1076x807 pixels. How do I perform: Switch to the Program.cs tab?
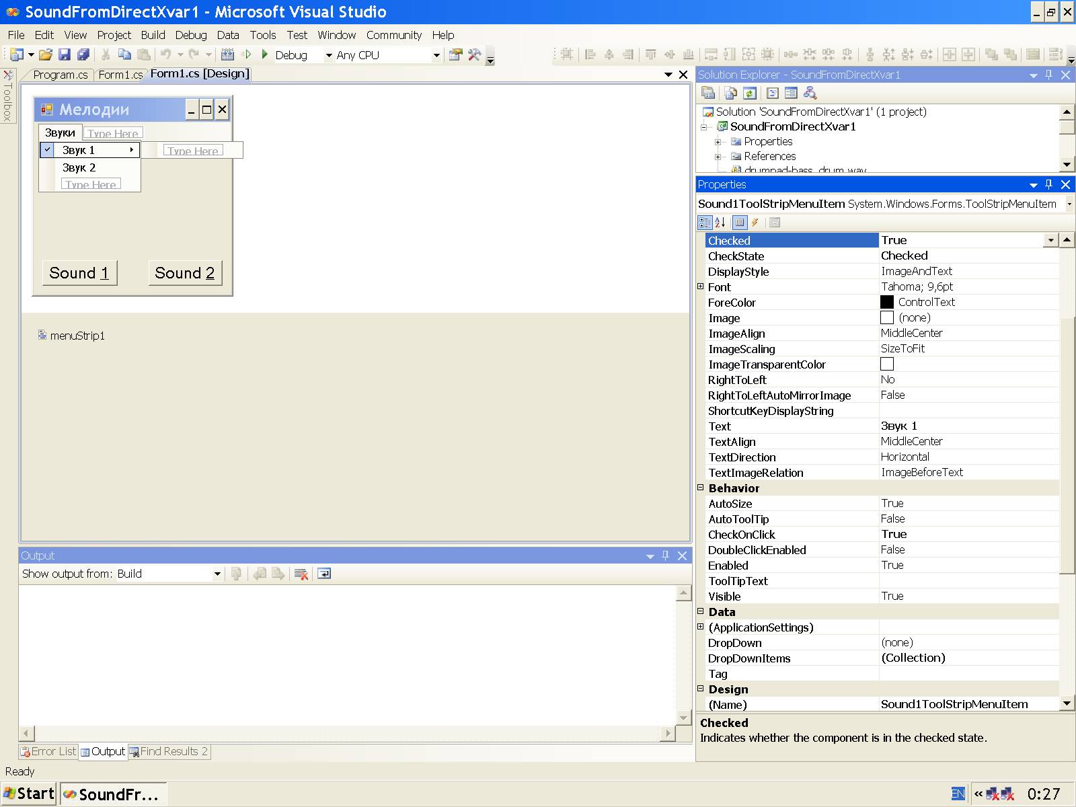60,75
